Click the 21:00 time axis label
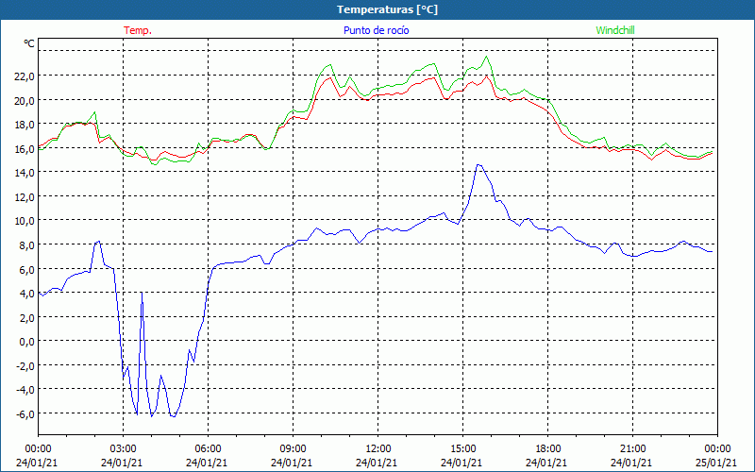The width and height of the screenshot is (755, 472). [x=632, y=449]
